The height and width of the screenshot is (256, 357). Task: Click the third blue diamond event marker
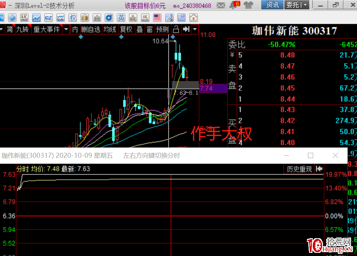[173, 37]
